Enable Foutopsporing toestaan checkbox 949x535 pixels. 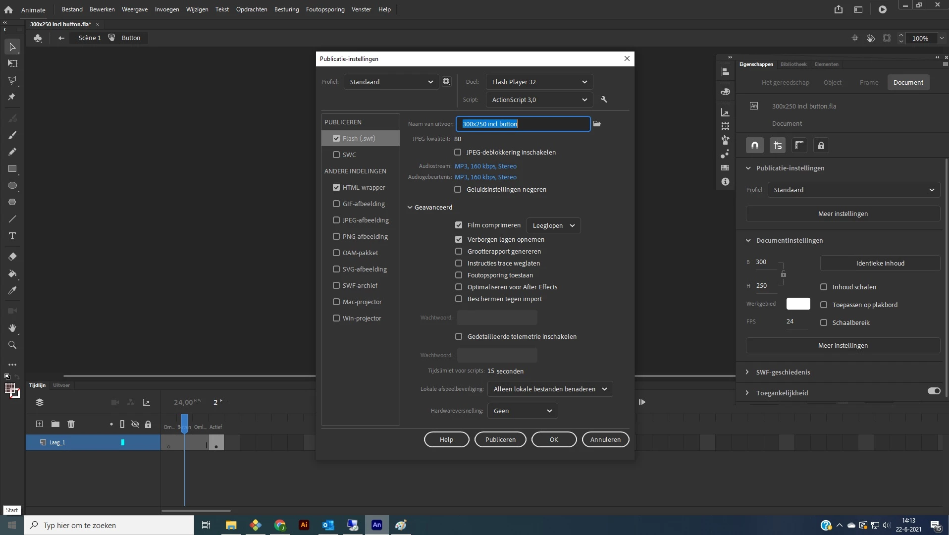coord(459,275)
